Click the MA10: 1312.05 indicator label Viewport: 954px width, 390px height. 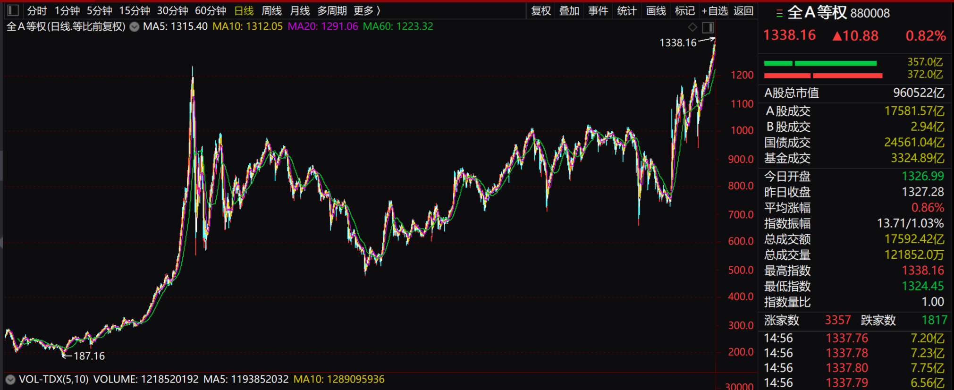tap(247, 26)
